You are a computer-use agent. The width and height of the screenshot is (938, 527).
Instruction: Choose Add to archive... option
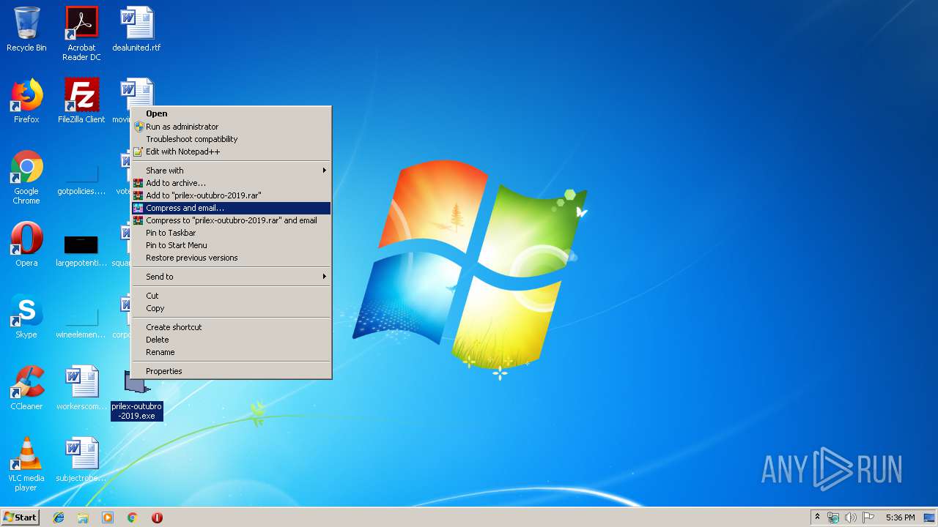point(231,183)
